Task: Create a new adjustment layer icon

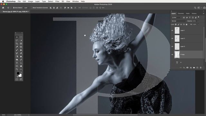Action: pos(191,68)
